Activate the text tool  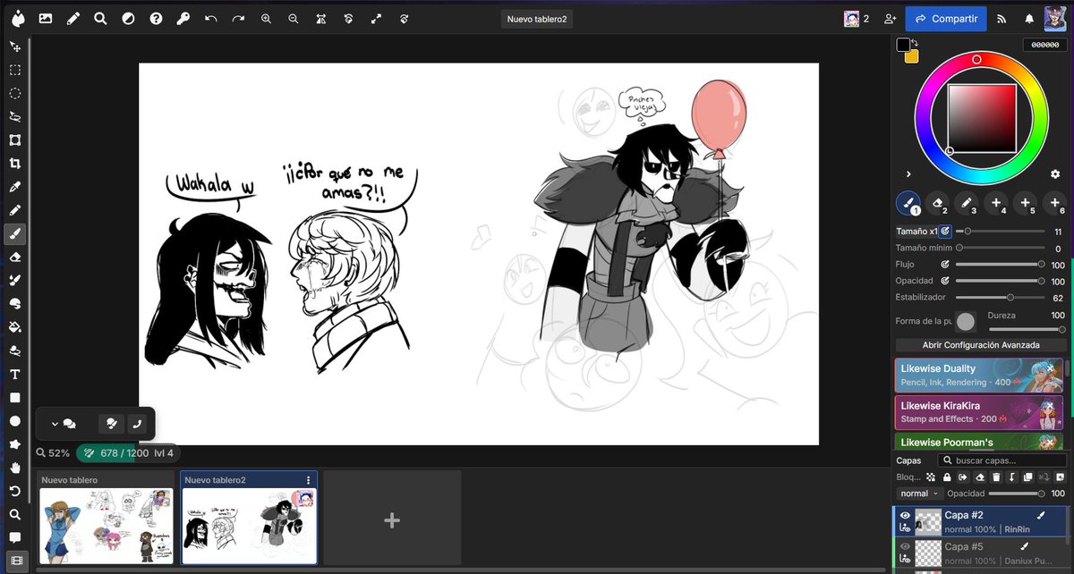tap(15, 374)
